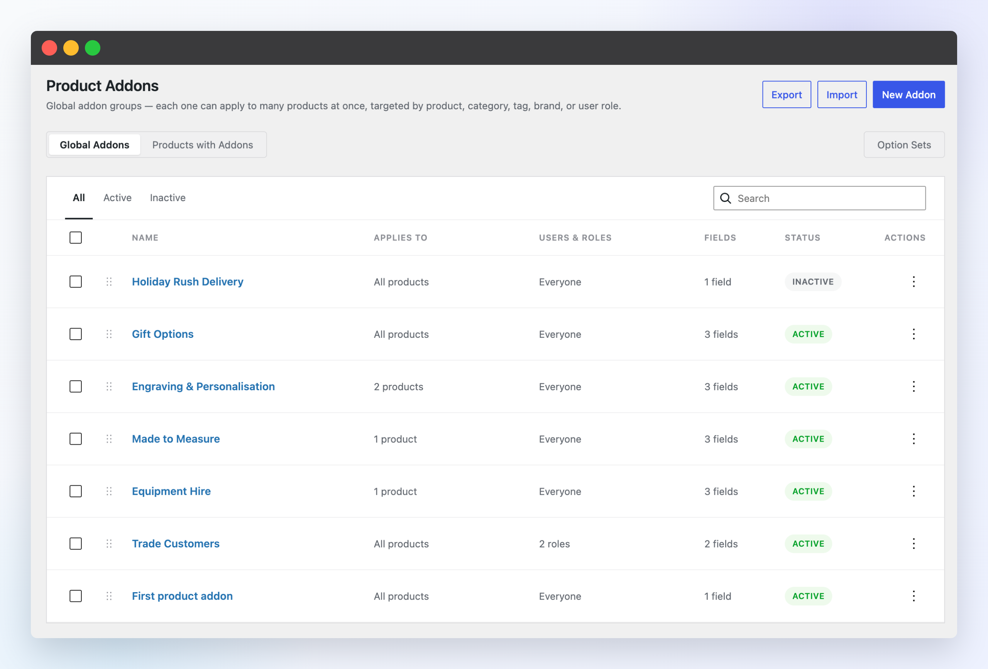Click the Import button
Viewport: 988px width, 669px height.
click(842, 95)
